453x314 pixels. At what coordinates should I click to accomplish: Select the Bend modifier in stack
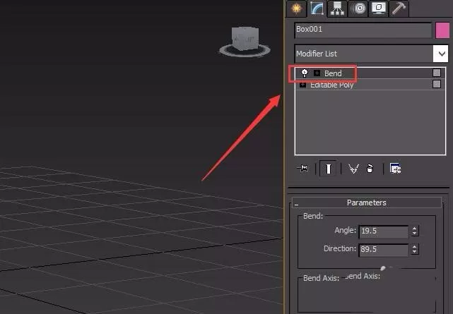coord(333,73)
